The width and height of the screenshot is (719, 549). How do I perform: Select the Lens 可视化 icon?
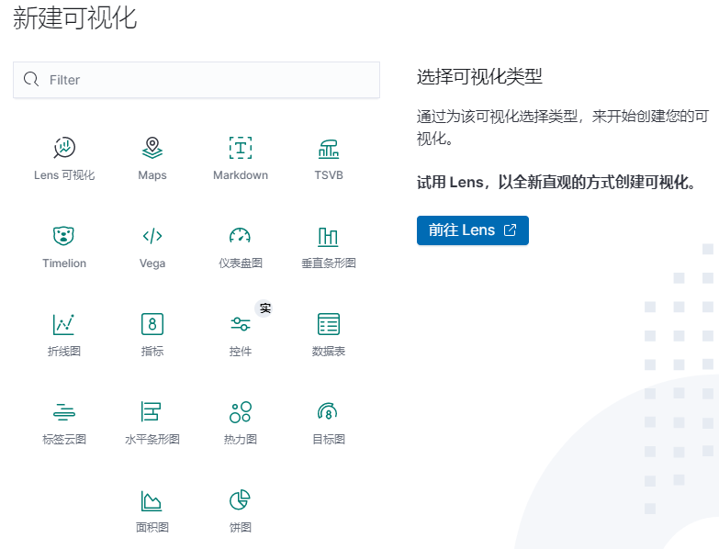coord(64,148)
